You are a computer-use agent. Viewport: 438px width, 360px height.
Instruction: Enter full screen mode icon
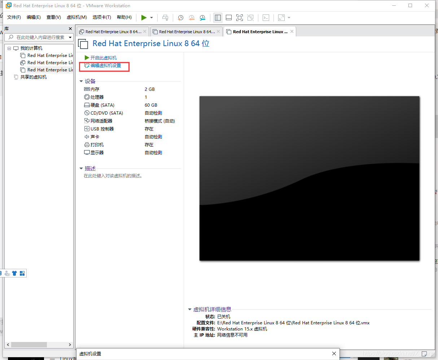[240, 18]
